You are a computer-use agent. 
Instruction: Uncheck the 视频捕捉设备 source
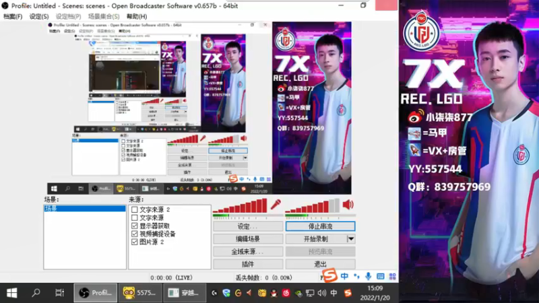[135, 234]
